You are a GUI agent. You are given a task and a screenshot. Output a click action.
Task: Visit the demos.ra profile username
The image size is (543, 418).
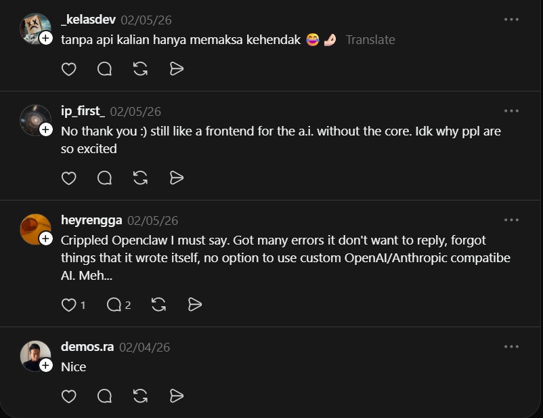pos(87,347)
